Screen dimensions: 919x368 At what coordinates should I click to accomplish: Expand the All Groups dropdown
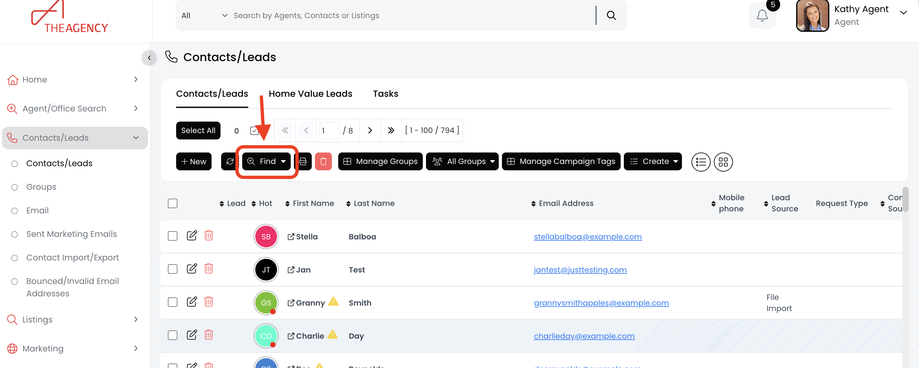coord(462,162)
